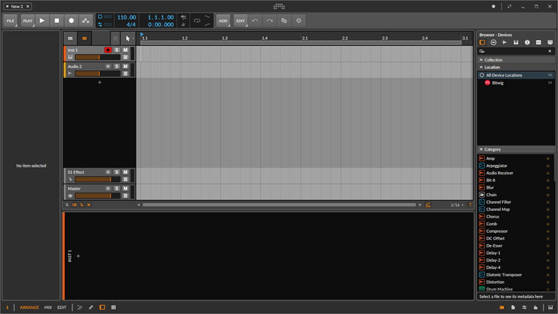Stop playback with the square stop button
This screenshot has height=314, width=558.
tap(56, 21)
